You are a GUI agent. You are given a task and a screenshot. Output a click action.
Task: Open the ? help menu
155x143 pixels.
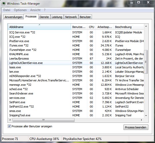click(x=45, y=10)
